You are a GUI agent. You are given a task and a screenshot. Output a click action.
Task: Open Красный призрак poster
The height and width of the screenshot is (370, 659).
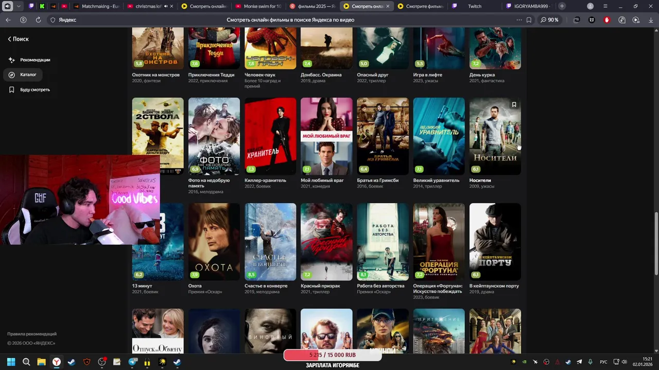326,242
